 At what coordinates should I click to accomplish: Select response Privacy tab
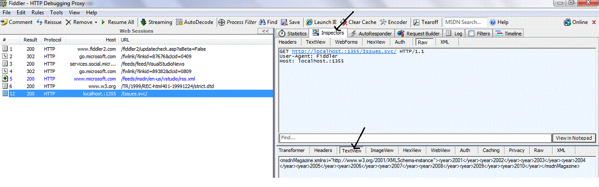516,150
